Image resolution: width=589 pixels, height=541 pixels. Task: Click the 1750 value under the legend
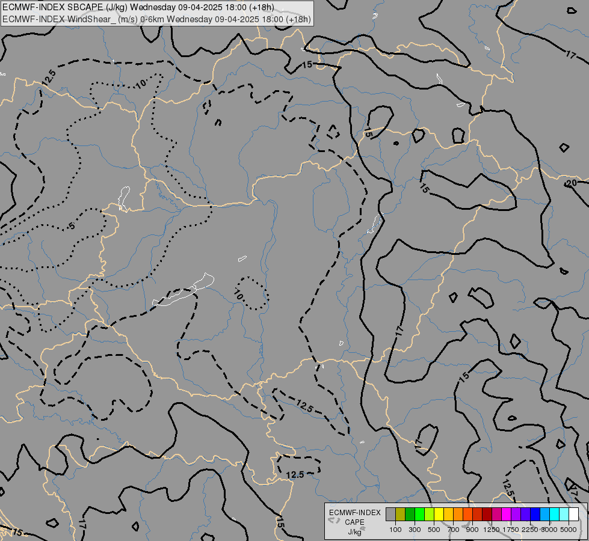click(x=511, y=530)
